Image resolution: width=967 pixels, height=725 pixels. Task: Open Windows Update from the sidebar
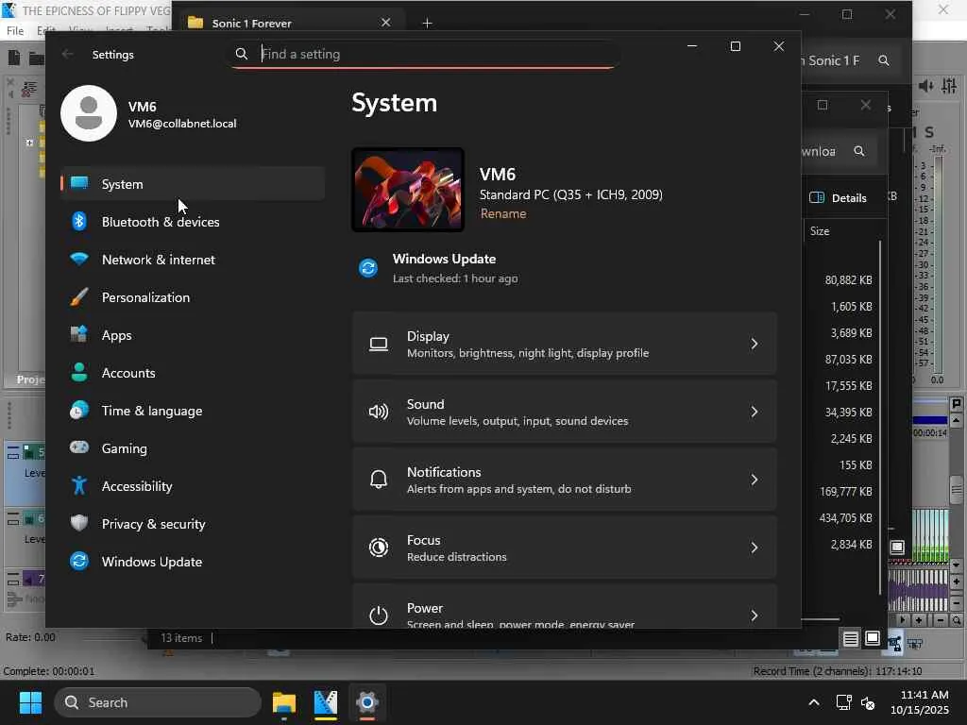click(x=151, y=562)
